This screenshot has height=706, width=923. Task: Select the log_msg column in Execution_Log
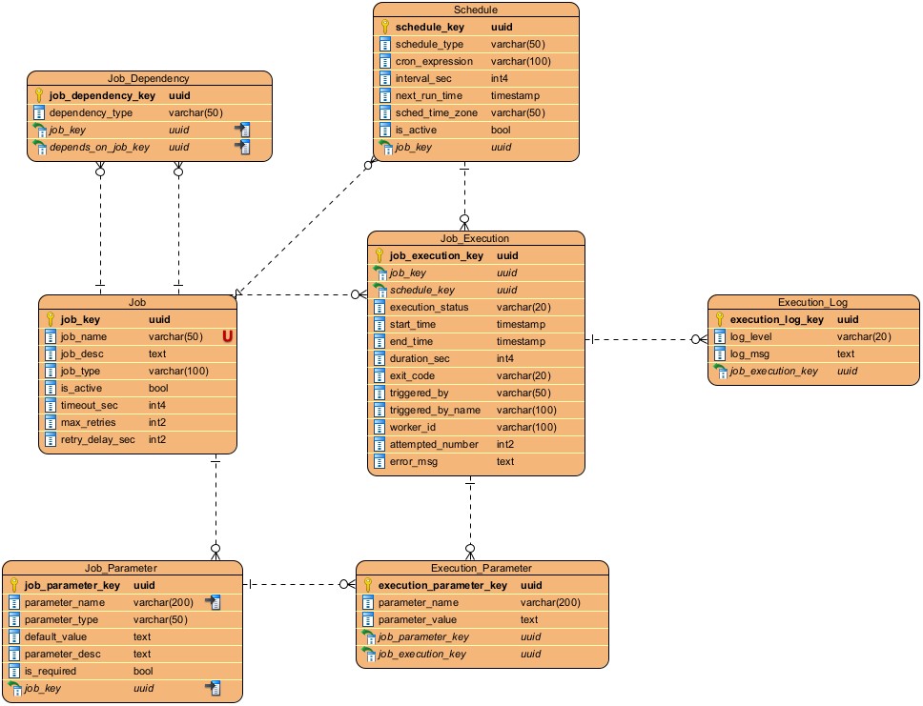[x=749, y=353]
